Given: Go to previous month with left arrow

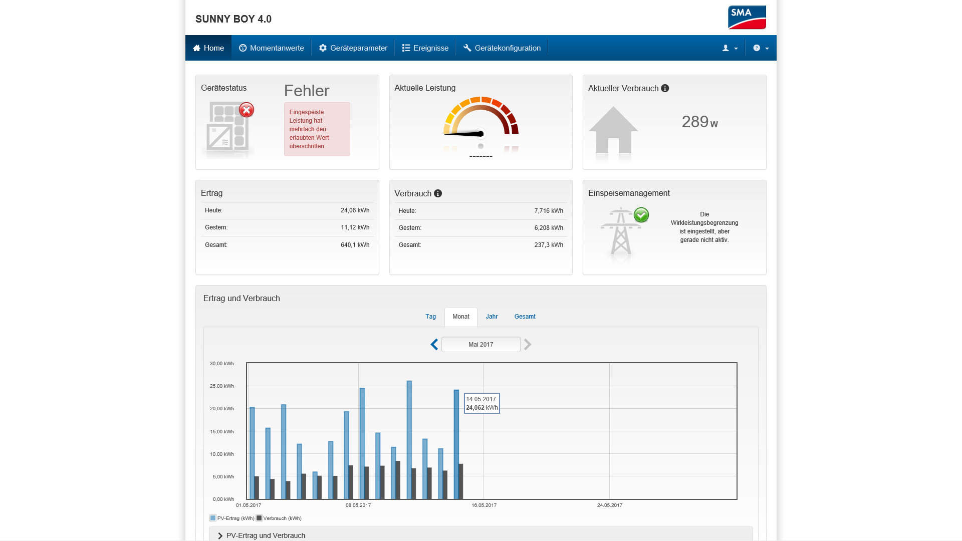Looking at the screenshot, I should [434, 345].
